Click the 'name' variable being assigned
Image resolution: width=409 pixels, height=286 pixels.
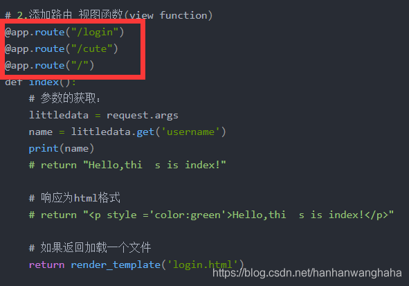pos(41,132)
